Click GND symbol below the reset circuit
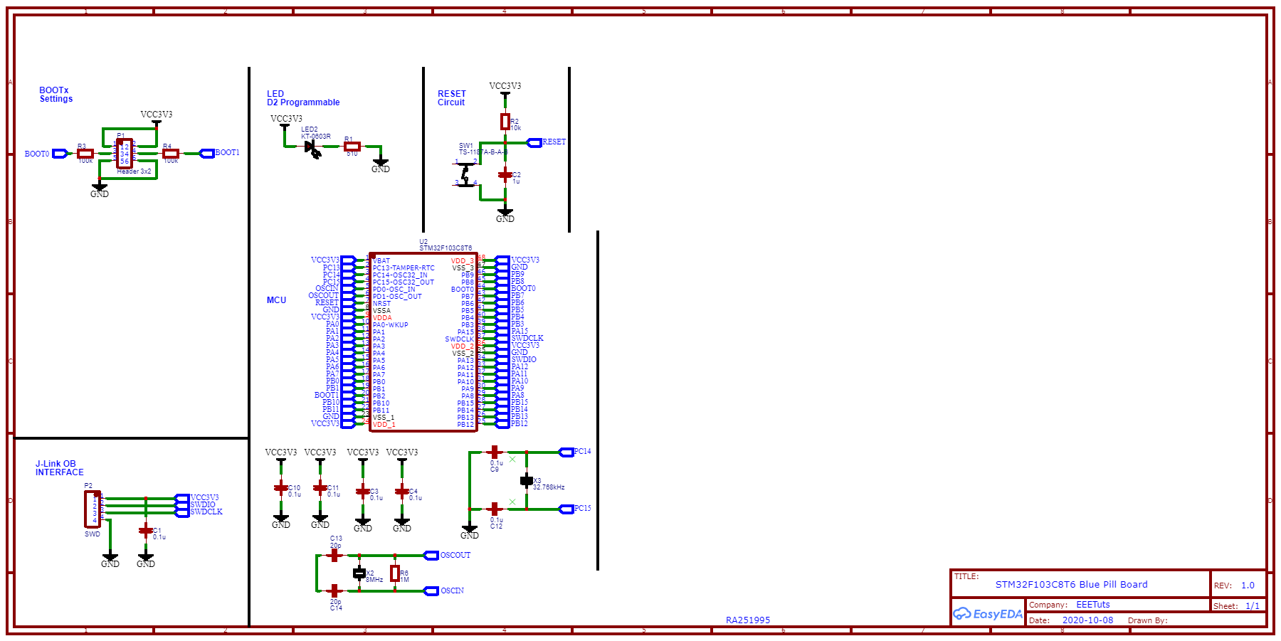 tap(505, 215)
